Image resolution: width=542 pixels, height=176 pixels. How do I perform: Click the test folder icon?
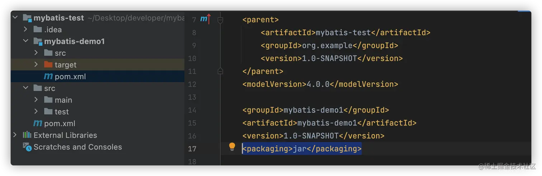[x=48, y=111]
